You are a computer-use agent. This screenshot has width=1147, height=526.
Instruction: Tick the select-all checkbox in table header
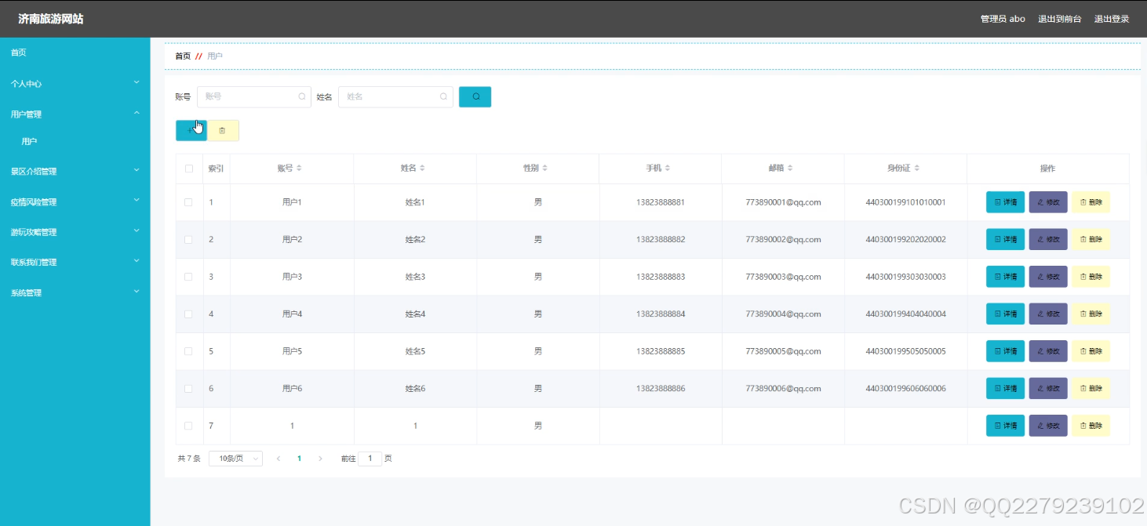188,169
